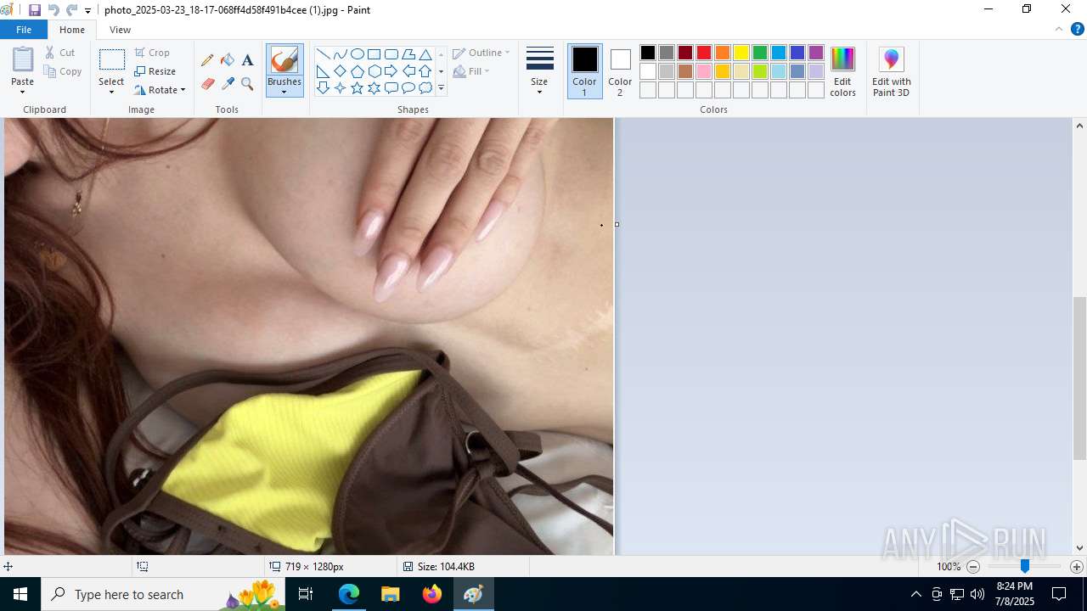The image size is (1087, 611).
Task: Select the Magnifier tool
Action: coord(247,83)
